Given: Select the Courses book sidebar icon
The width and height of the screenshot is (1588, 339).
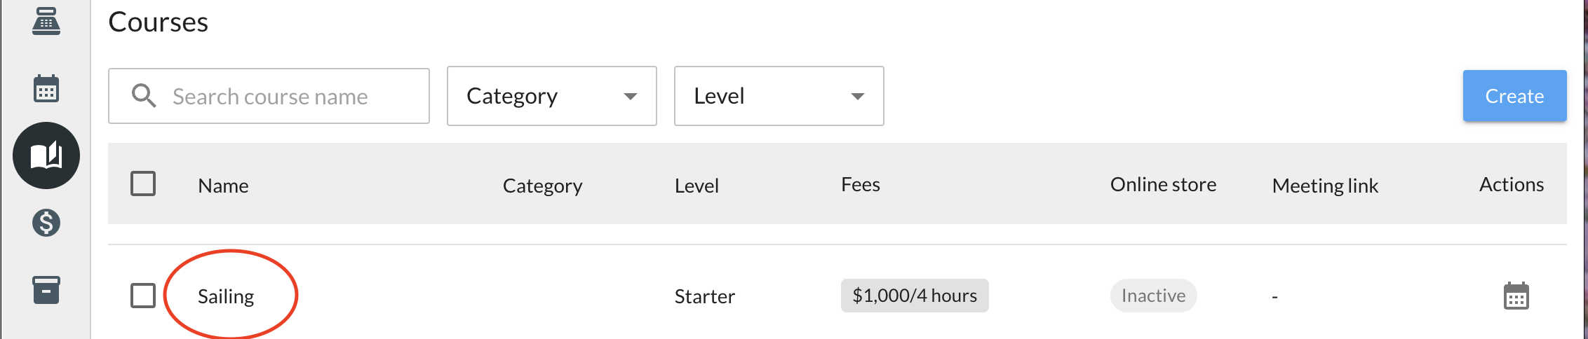Looking at the screenshot, I should tap(46, 155).
